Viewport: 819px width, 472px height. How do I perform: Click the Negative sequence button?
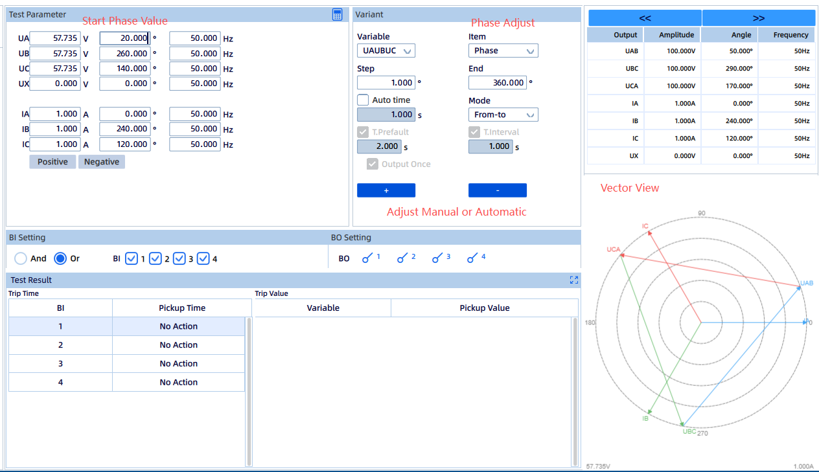pos(102,162)
